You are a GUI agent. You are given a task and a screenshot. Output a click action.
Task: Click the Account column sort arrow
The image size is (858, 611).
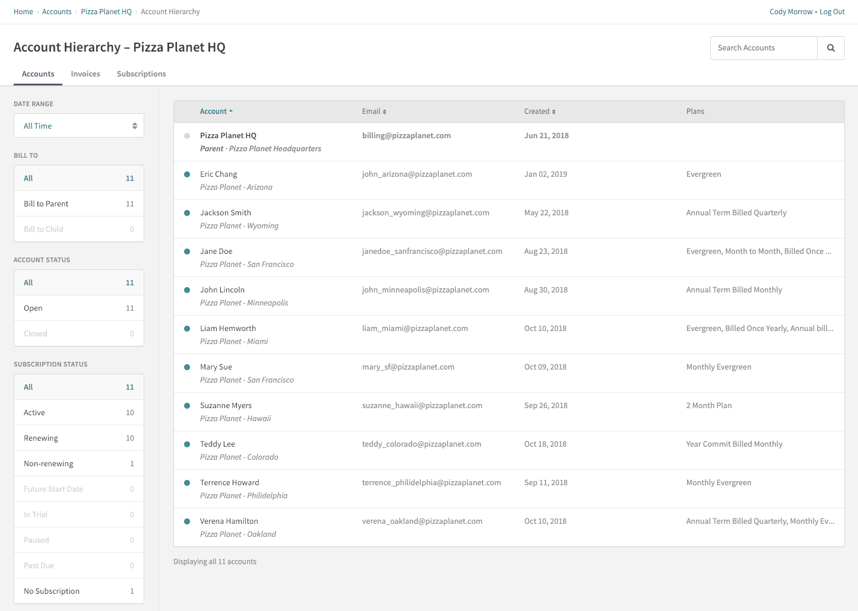230,111
